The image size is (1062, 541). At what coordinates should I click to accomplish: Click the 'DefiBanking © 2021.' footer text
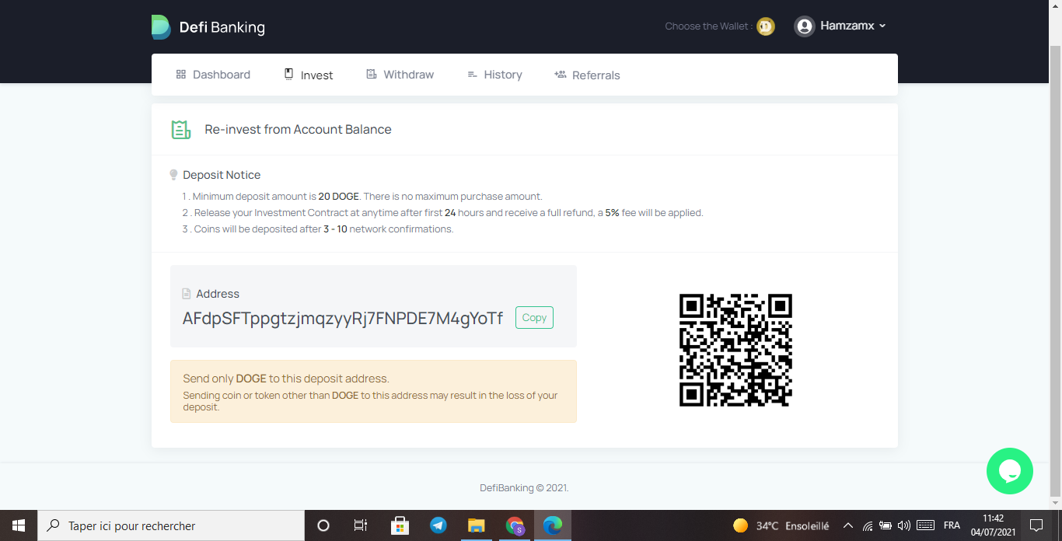click(524, 488)
